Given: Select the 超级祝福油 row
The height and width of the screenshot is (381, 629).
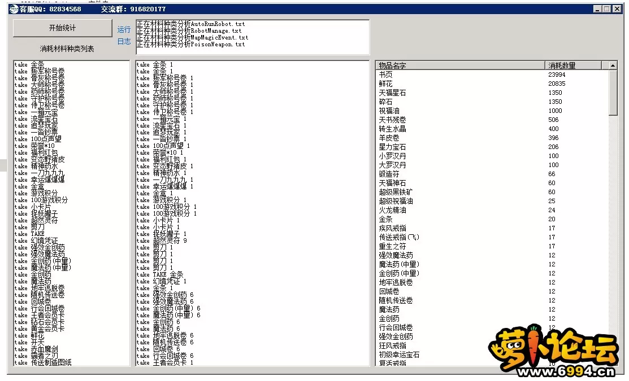Looking at the screenshot, I should pos(492,201).
